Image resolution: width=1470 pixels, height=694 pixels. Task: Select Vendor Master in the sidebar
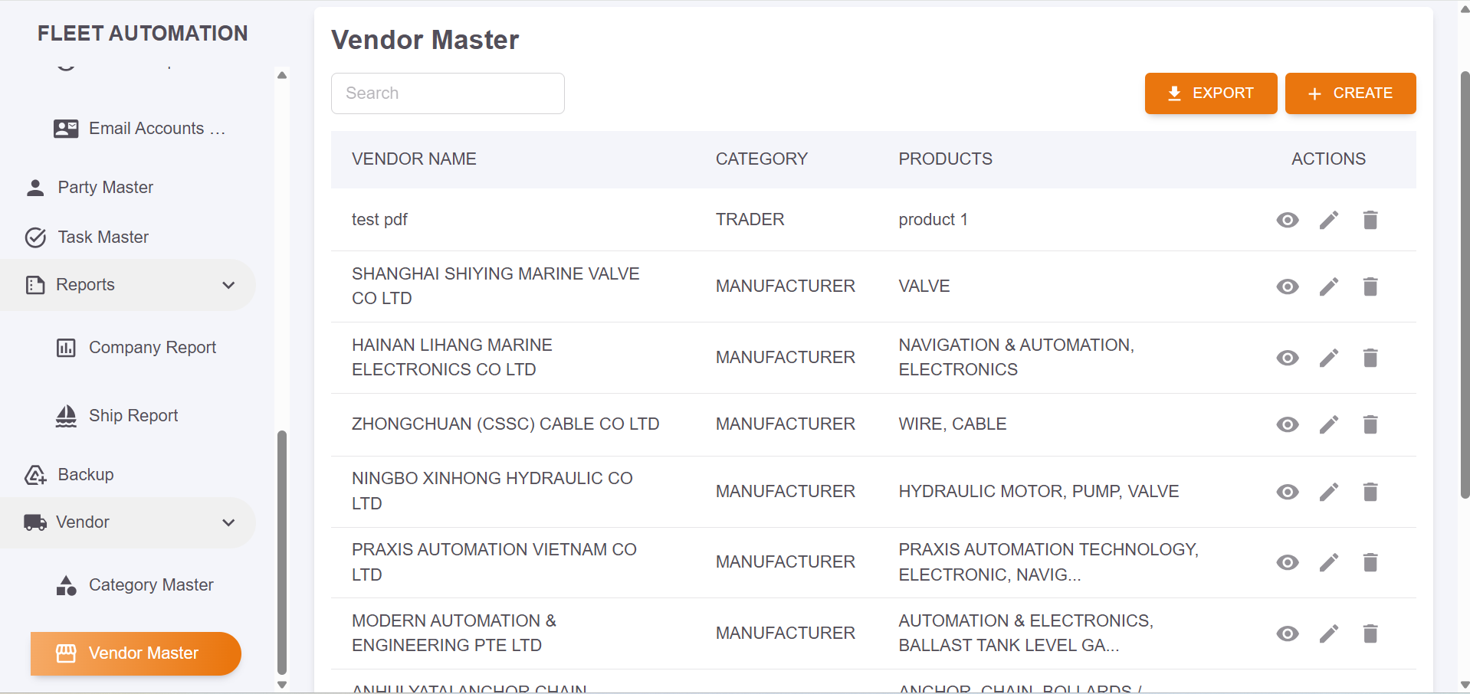[x=143, y=653]
